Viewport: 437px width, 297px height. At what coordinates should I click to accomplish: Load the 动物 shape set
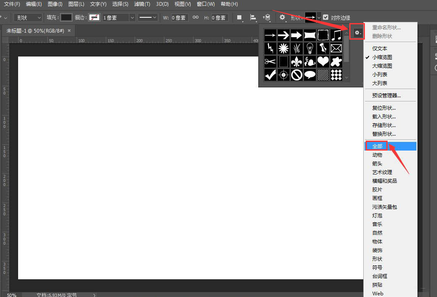tap(390, 155)
